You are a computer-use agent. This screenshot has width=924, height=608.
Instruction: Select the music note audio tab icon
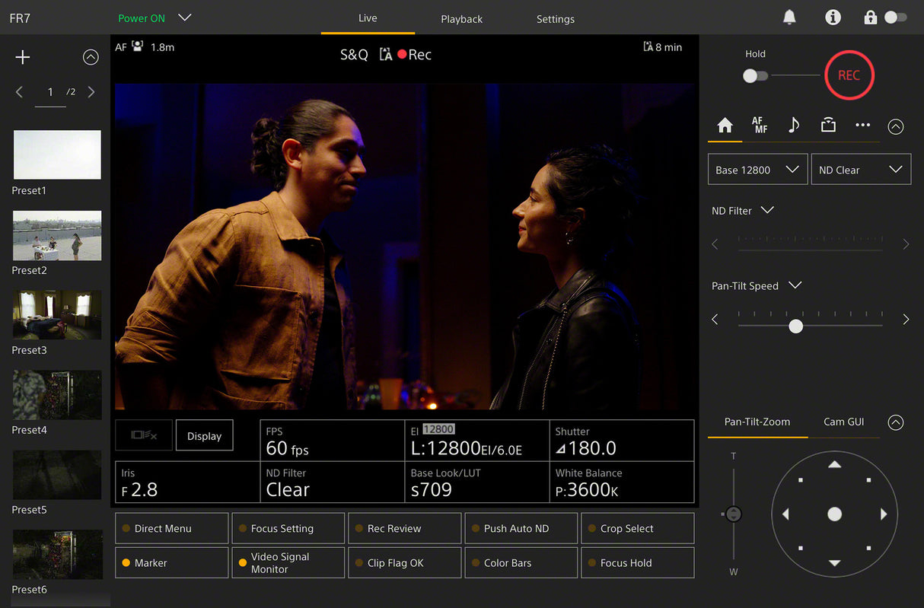pos(793,126)
